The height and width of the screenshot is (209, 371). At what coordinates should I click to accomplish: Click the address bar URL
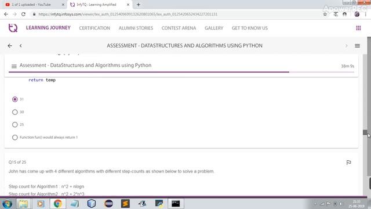tap(128, 14)
